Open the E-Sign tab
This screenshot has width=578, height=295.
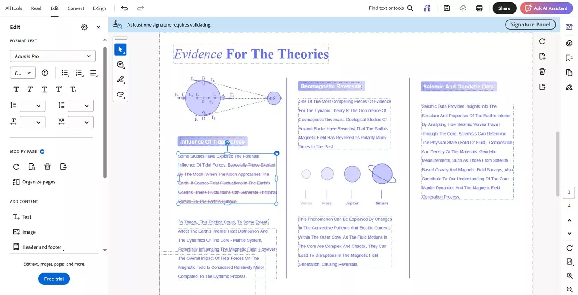pos(99,8)
